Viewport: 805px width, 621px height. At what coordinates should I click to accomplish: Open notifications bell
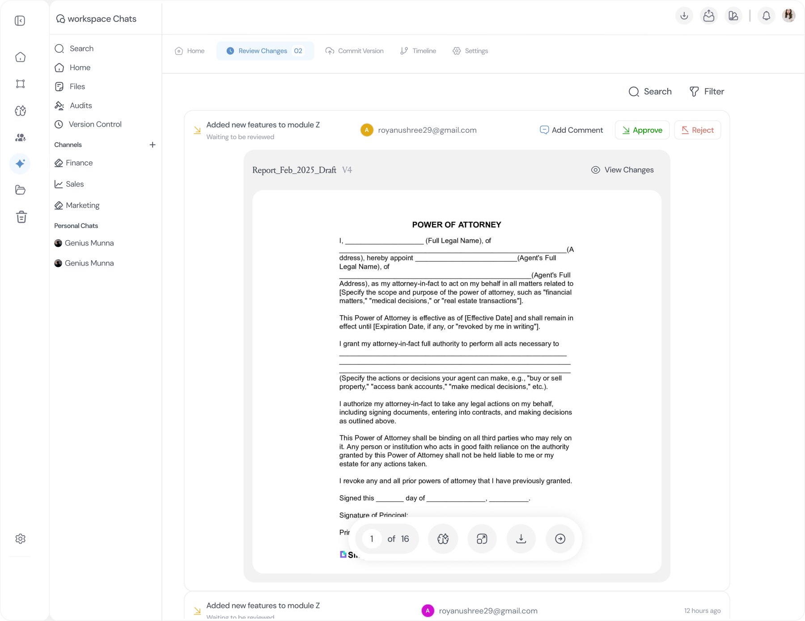pos(766,16)
